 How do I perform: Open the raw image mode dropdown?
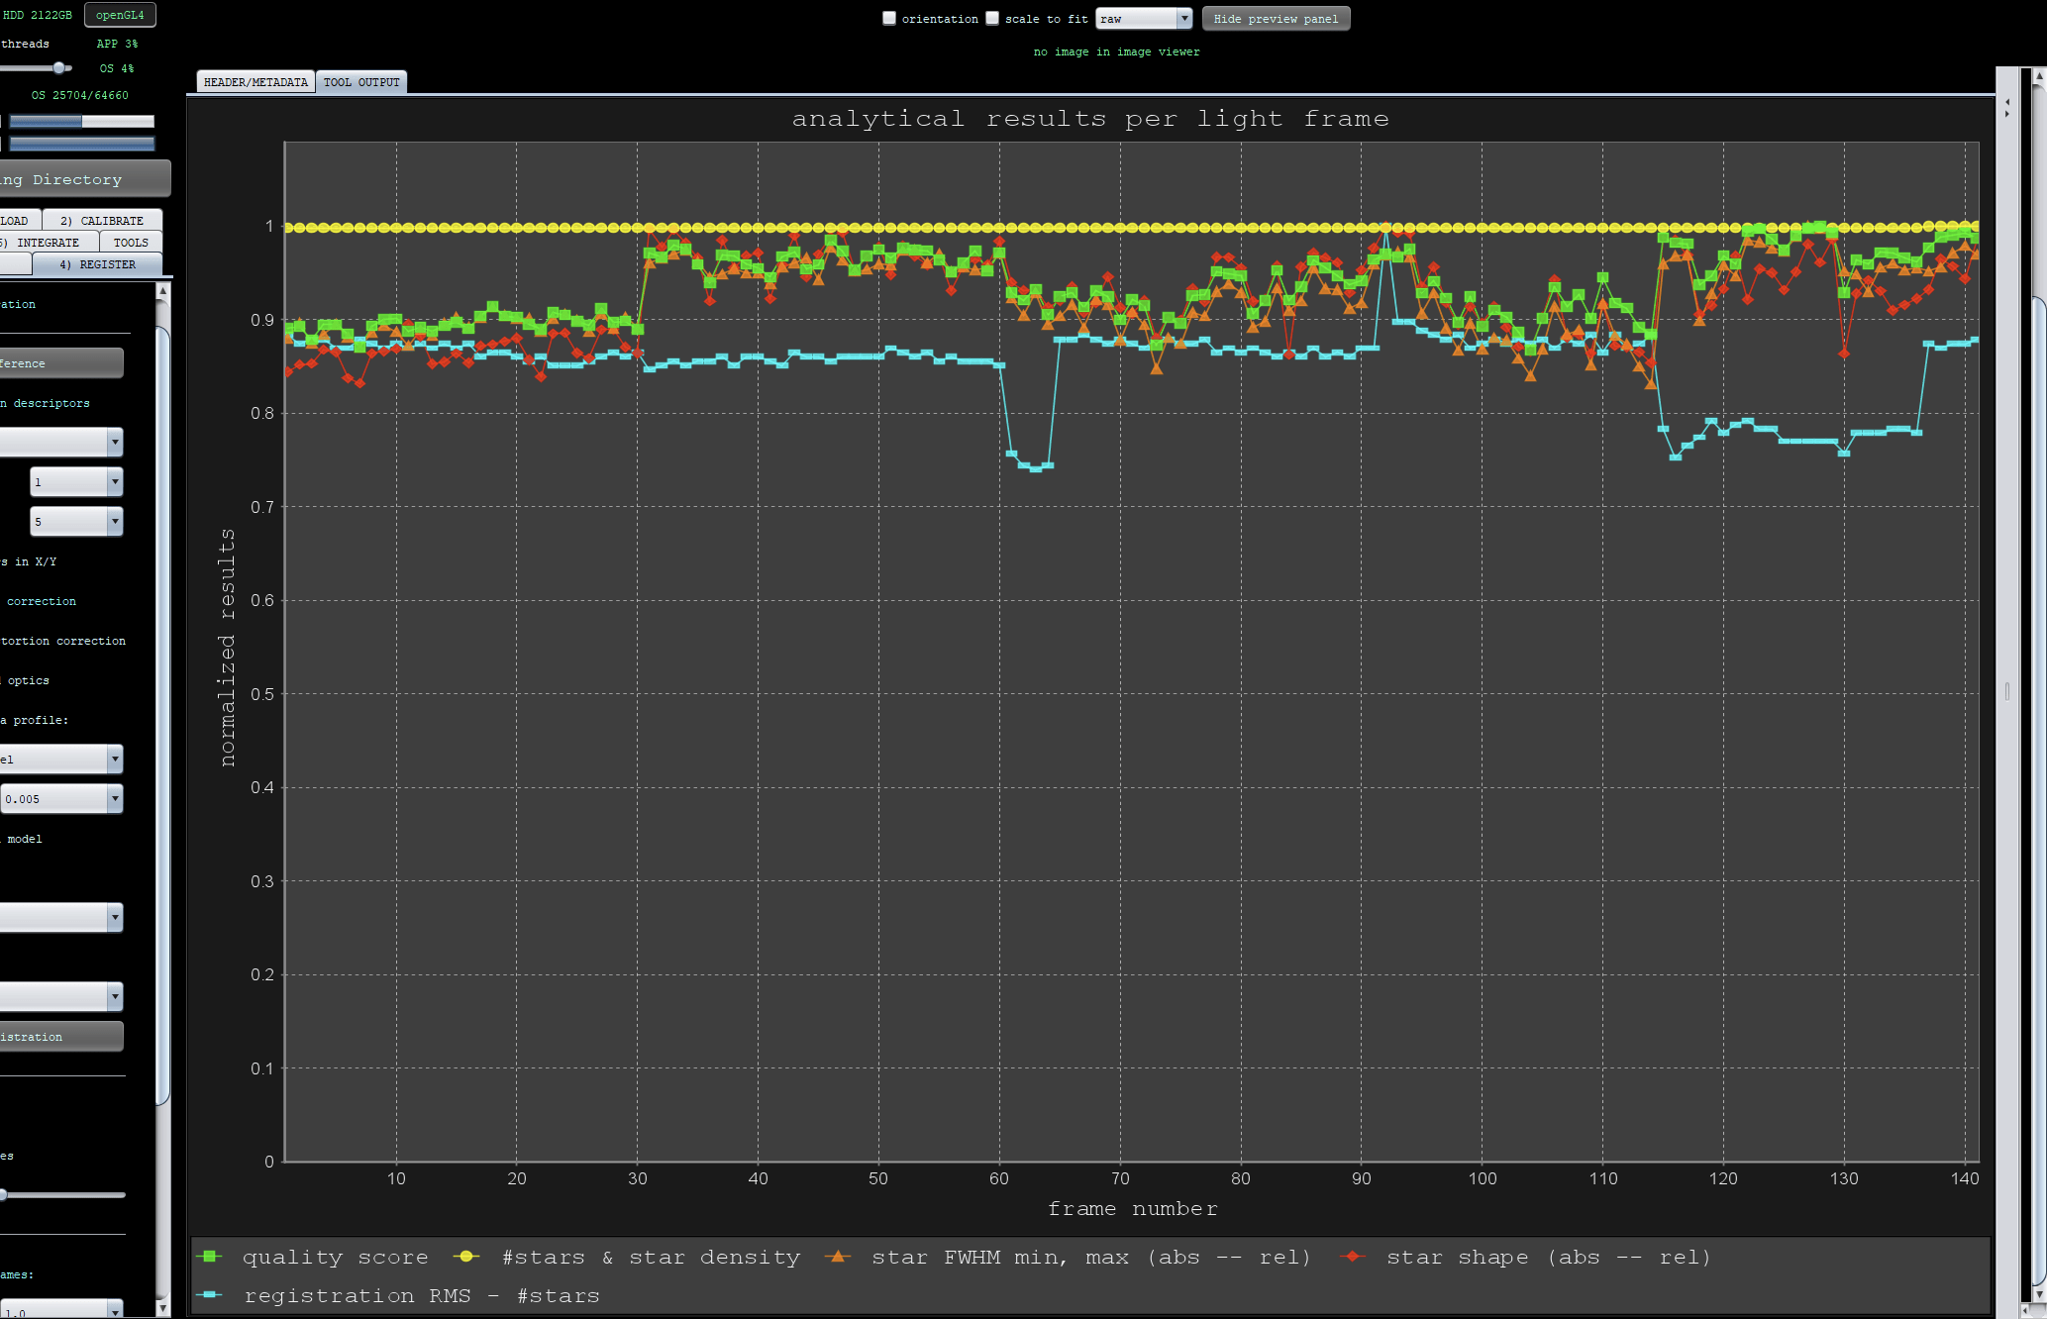point(1144,19)
